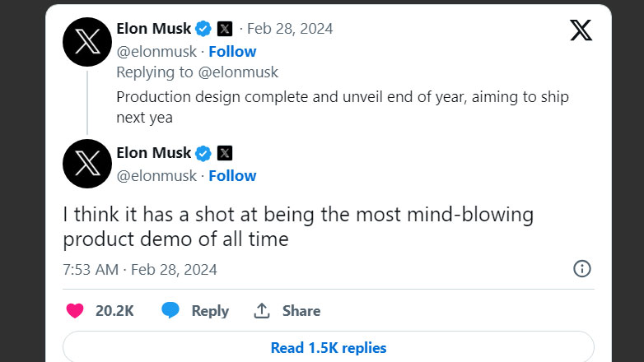Click the X affiliate badge in parent tweet
This screenshot has height=362, width=644.
225,29
